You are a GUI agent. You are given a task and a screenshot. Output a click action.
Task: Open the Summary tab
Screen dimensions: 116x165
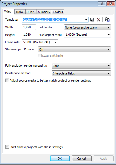44,12
